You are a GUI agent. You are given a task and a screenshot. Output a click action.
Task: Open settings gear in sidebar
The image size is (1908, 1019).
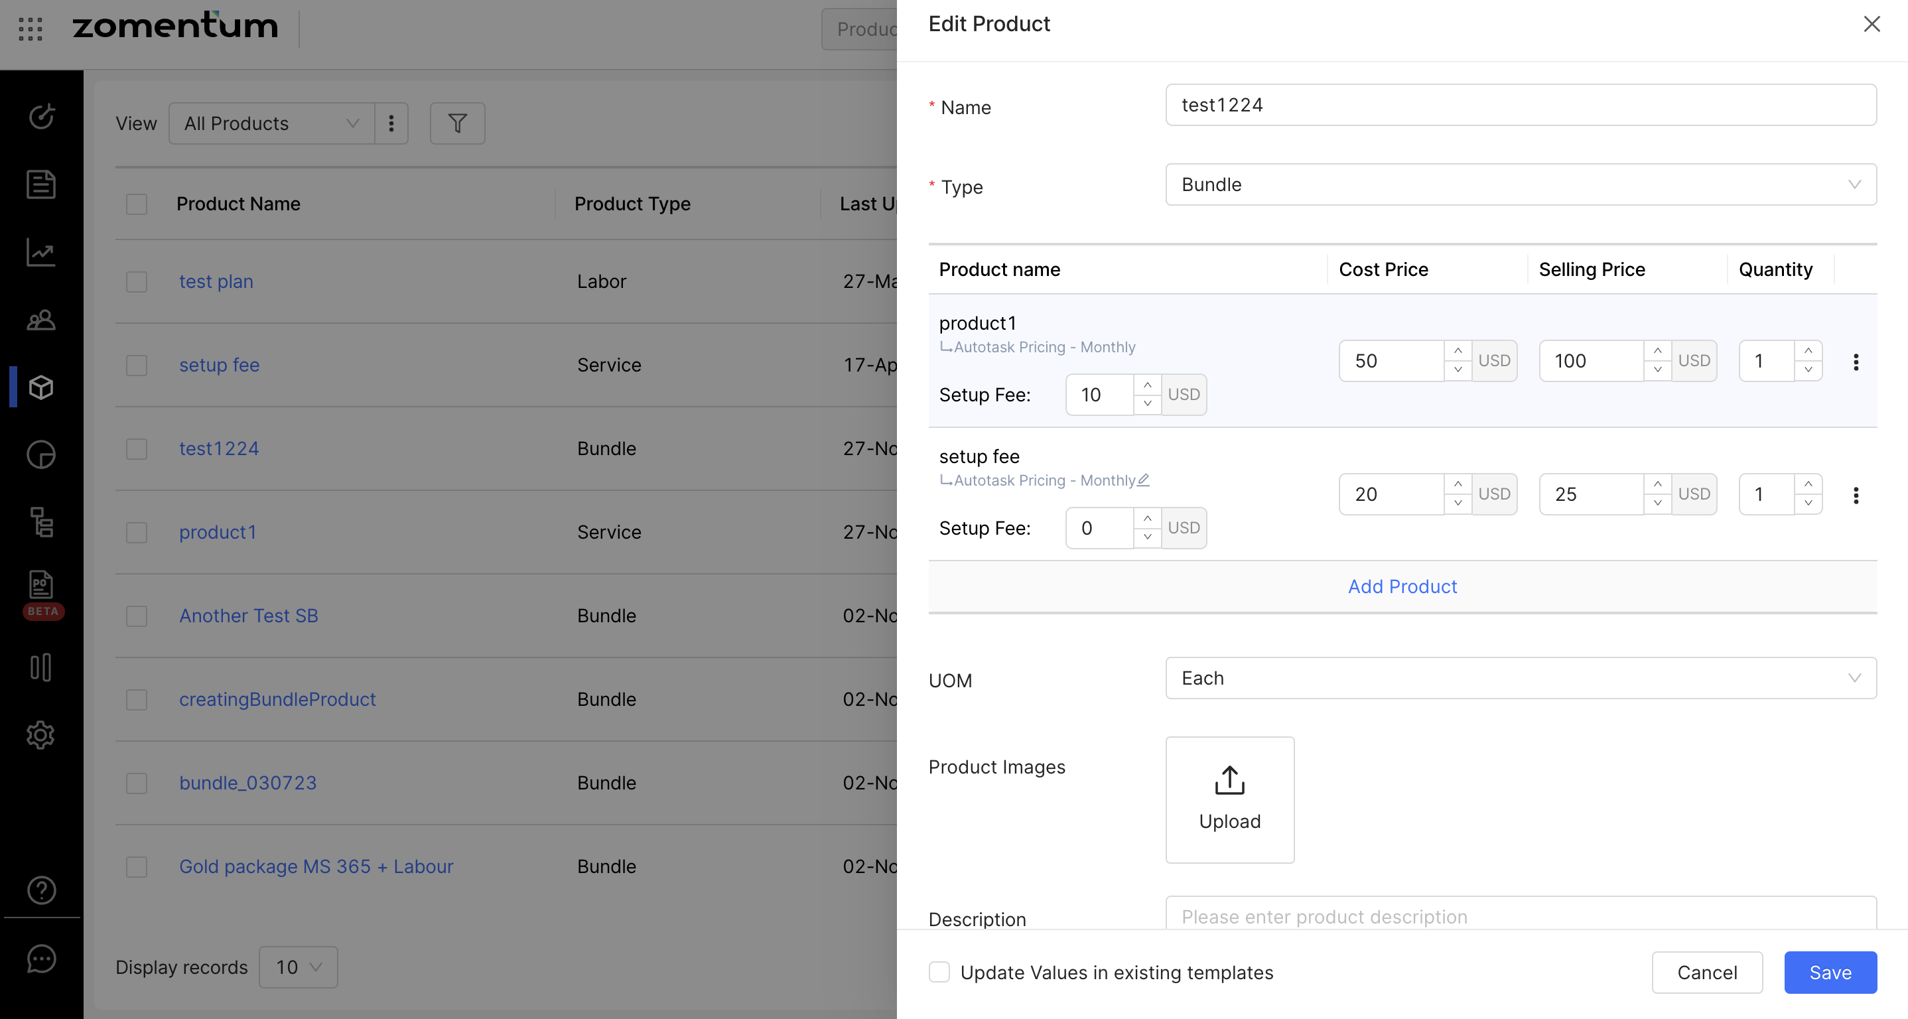click(x=40, y=734)
